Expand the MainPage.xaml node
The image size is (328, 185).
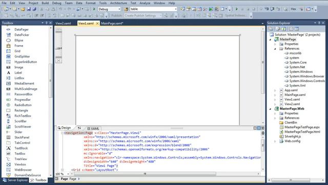[x=275, y=95]
